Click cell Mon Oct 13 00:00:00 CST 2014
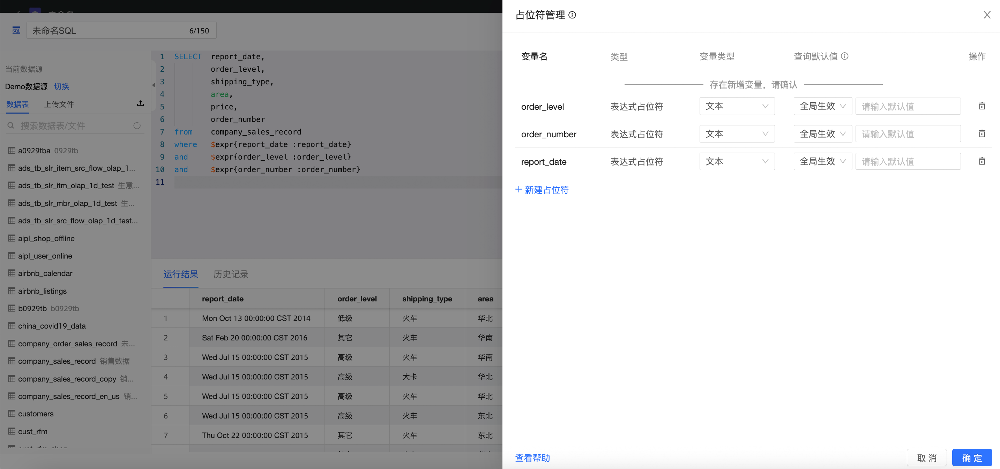 click(256, 318)
